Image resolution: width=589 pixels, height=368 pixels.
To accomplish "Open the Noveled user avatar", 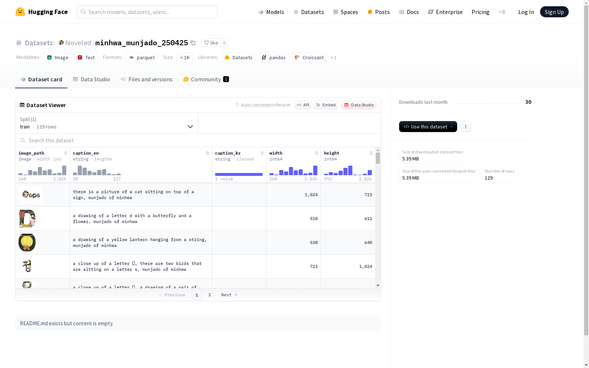I will click(x=61, y=43).
